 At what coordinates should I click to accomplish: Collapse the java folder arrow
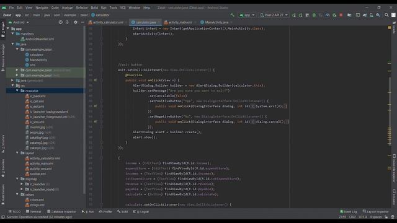point(12,44)
